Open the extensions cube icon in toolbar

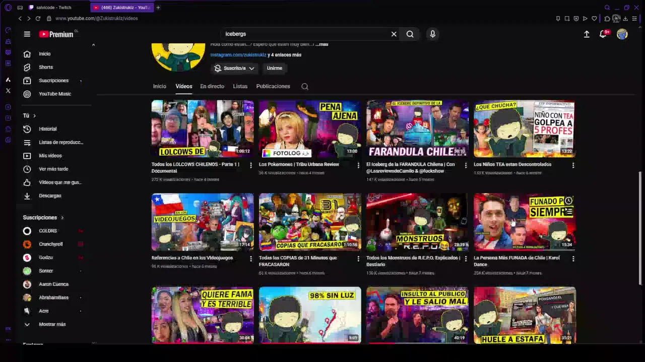[607, 19]
